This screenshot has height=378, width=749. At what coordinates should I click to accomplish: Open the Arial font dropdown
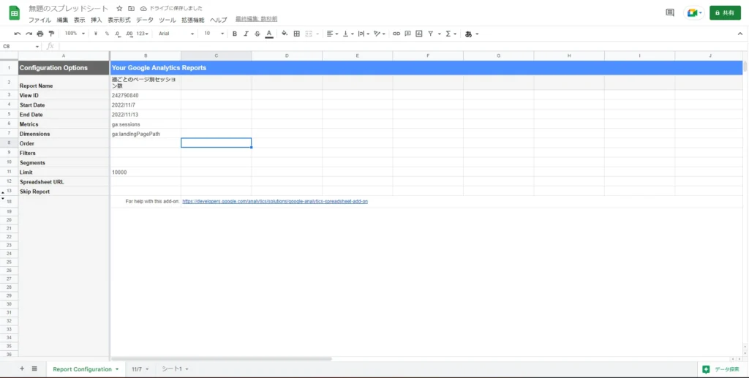[176, 34]
